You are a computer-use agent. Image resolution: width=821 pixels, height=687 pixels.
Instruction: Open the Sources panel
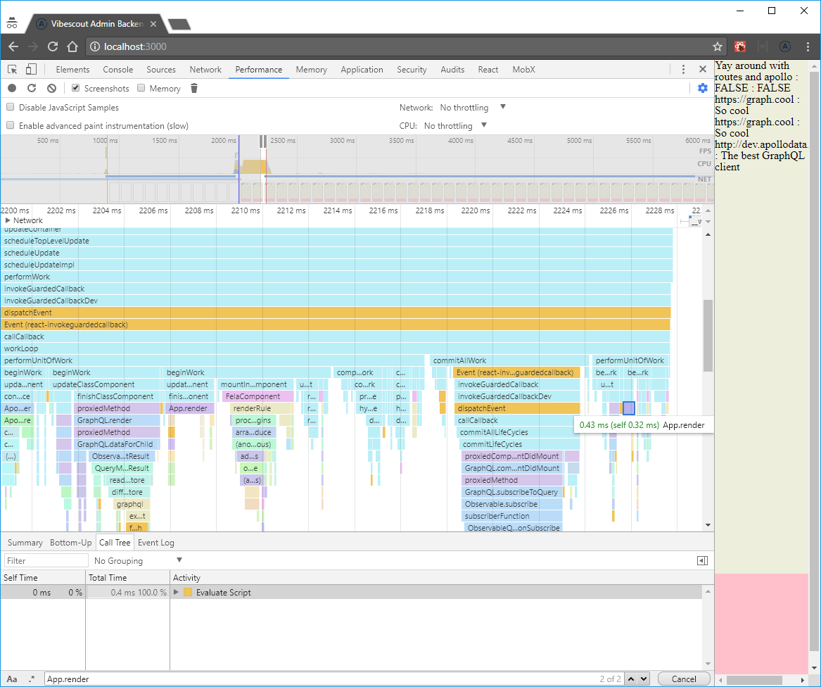pos(160,69)
